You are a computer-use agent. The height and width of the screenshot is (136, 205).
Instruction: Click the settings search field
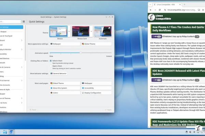coord(10,21)
